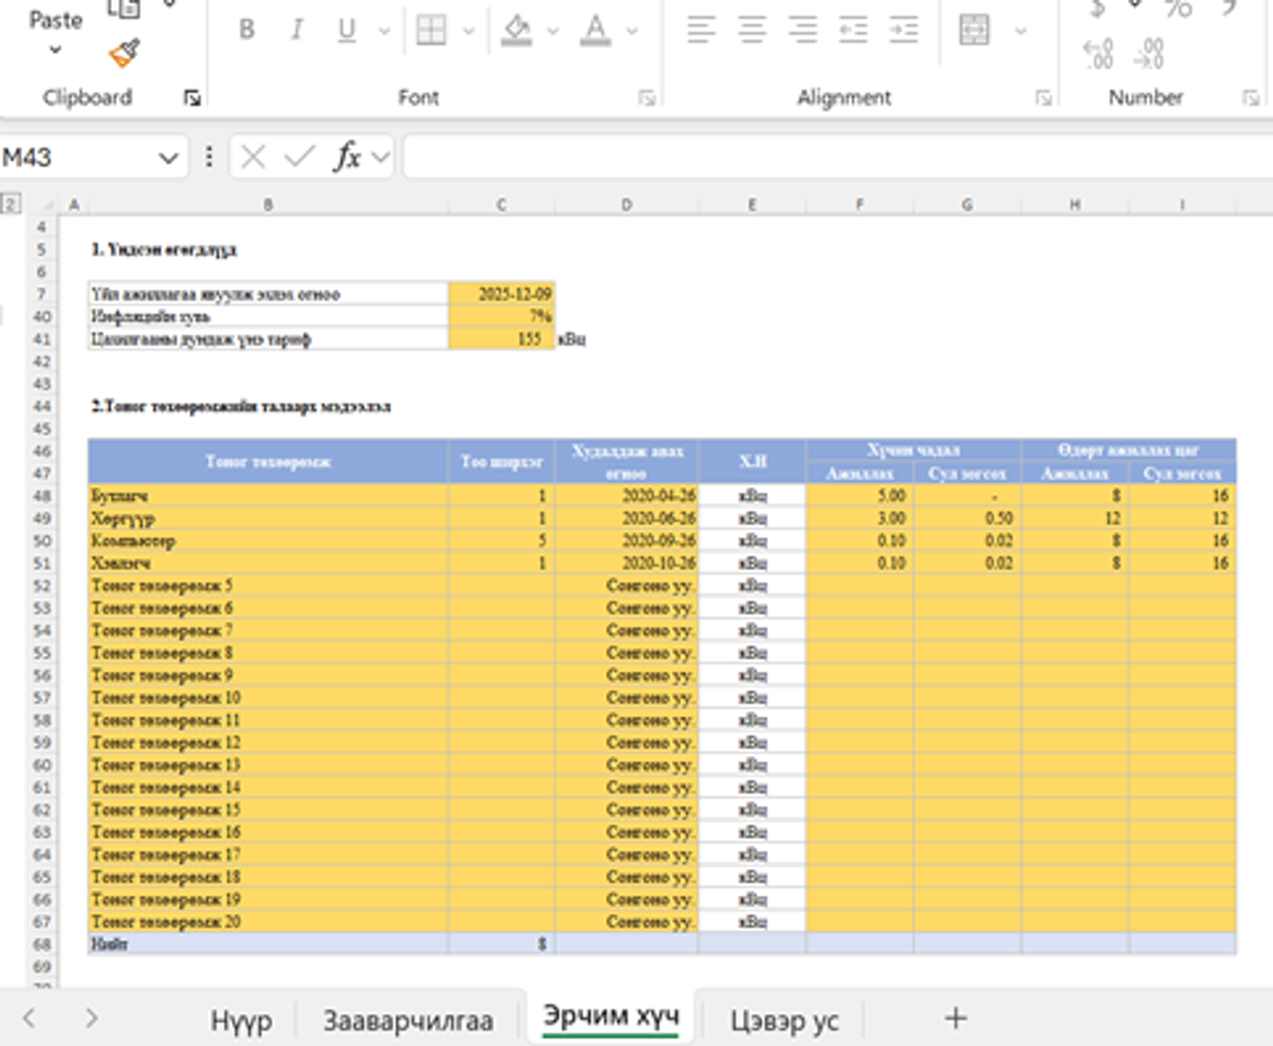
Task: Open the Paste options dropdown
Action: click(55, 50)
